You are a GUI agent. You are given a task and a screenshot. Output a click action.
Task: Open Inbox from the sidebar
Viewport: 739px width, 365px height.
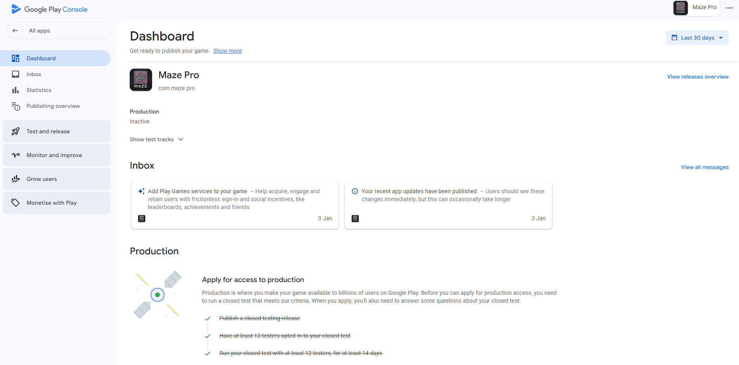click(55, 74)
